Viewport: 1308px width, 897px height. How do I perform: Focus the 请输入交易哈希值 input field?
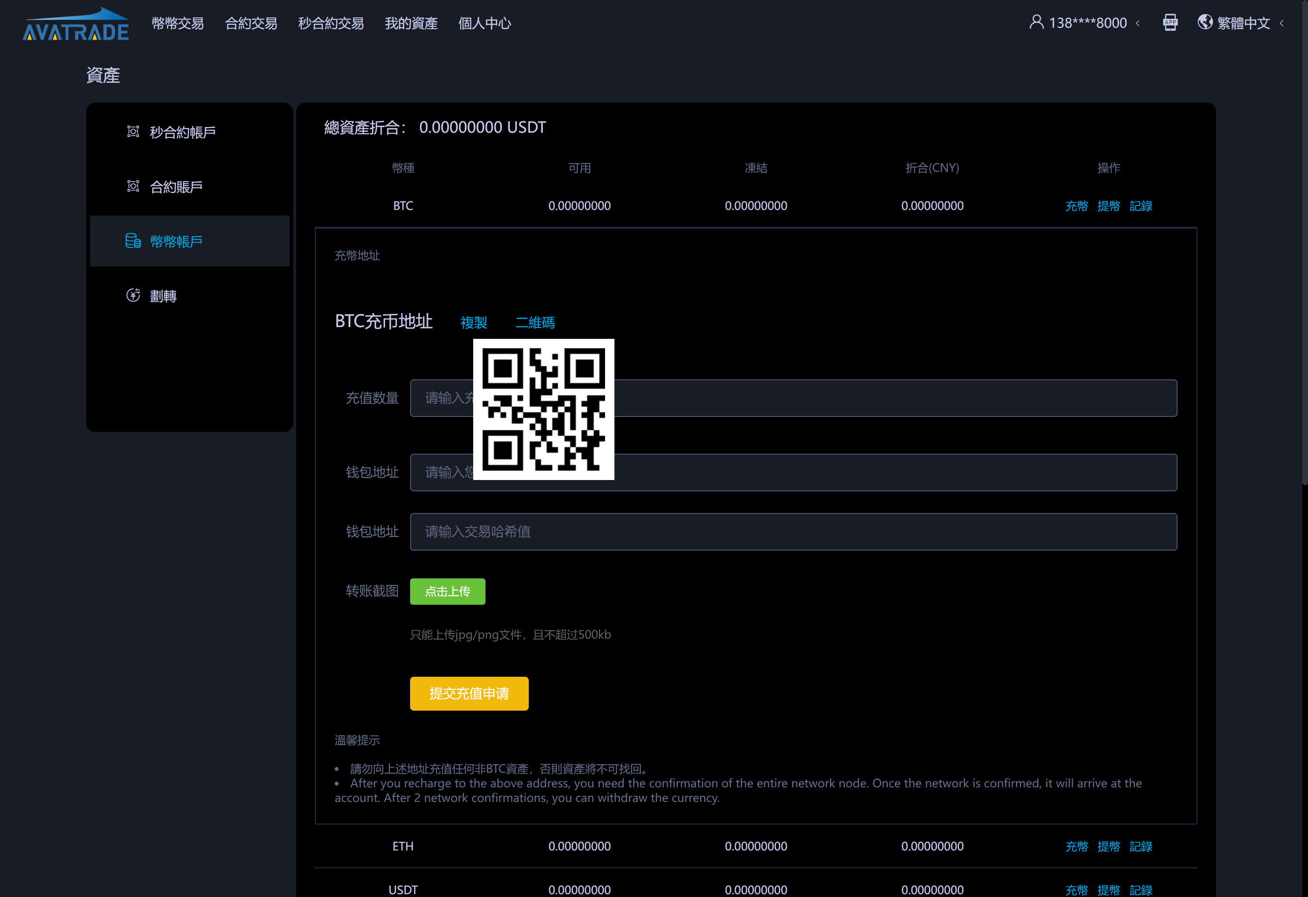pos(793,531)
